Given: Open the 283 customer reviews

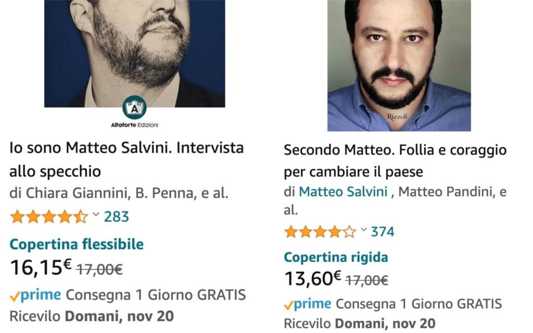Looking at the screenshot, I should click(116, 216).
